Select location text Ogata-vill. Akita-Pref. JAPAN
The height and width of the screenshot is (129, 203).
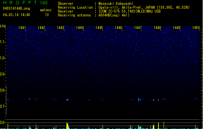tap(127, 7)
